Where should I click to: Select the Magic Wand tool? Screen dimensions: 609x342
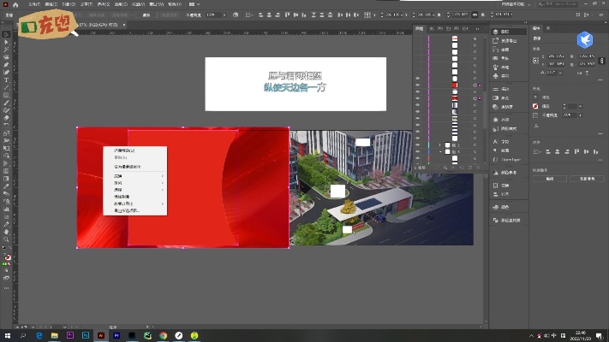(x=6, y=50)
